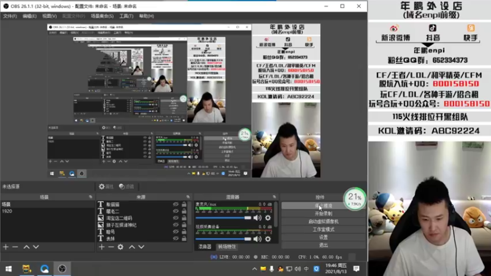Open the Windows notification center icon
The height and width of the screenshot is (276, 491).
pos(357,269)
